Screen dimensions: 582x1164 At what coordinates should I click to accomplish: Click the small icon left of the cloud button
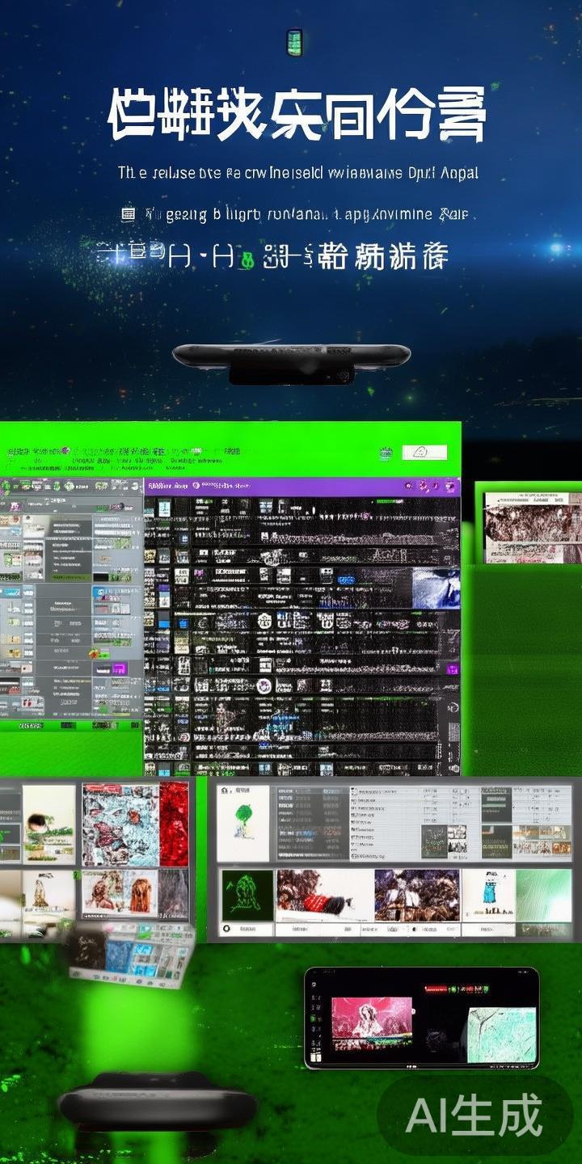[x=387, y=453]
